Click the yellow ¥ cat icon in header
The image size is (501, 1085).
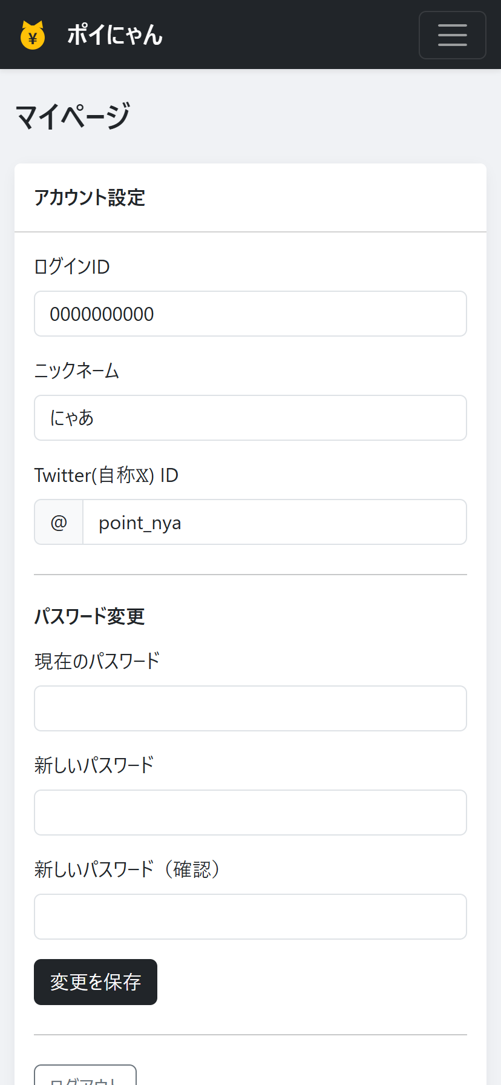(x=33, y=35)
